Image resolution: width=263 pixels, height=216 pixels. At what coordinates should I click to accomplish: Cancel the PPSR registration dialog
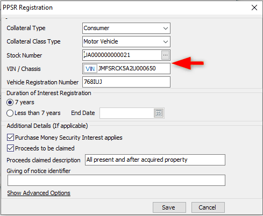208,207
